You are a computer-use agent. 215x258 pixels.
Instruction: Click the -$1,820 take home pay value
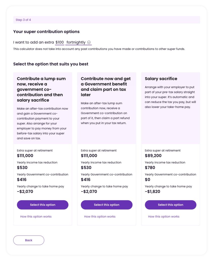coord(153,191)
